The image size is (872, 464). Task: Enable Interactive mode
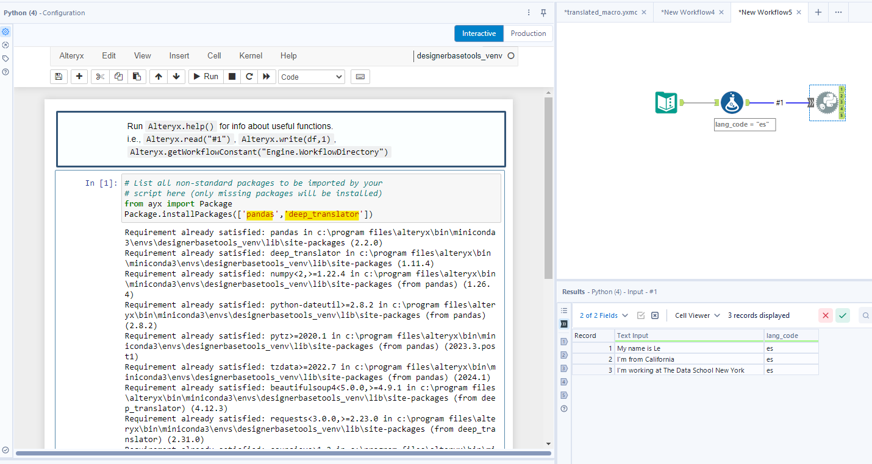tap(479, 33)
